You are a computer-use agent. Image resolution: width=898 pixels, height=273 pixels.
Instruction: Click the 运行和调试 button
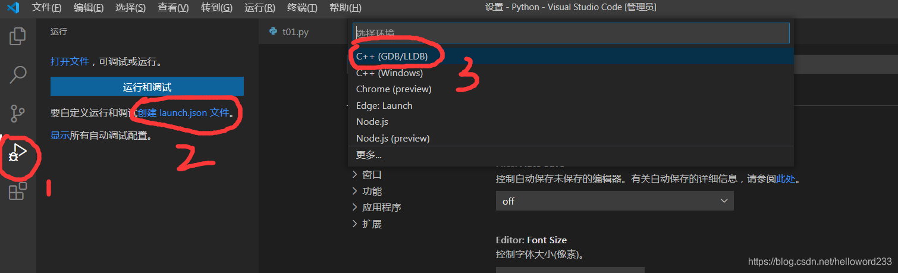pyautogui.click(x=147, y=87)
